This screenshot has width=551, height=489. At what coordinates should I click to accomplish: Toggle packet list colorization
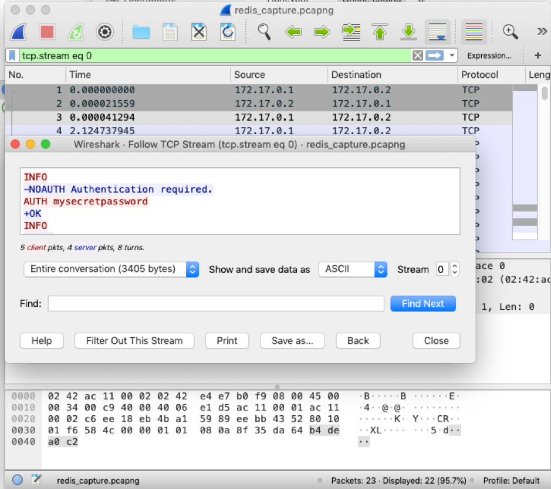tap(474, 32)
